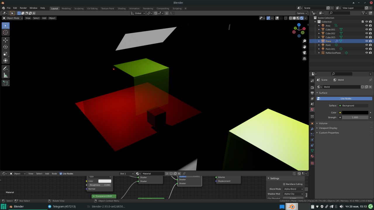374x210 pixels.
Task: Hide Cube.001 in viewport via eye icon
Action: click(x=367, y=29)
